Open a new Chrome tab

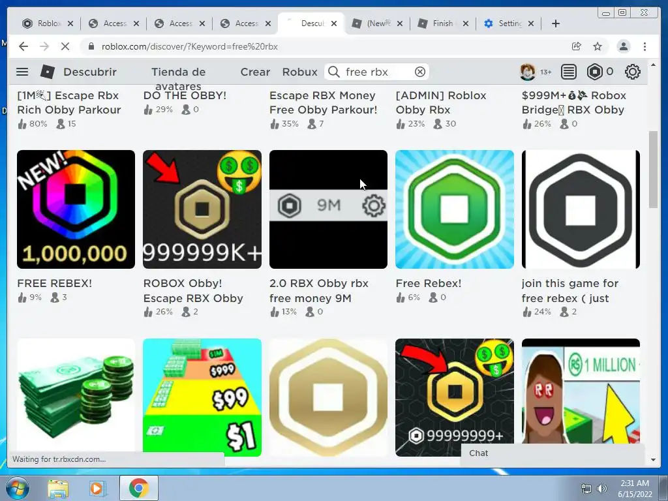click(556, 23)
